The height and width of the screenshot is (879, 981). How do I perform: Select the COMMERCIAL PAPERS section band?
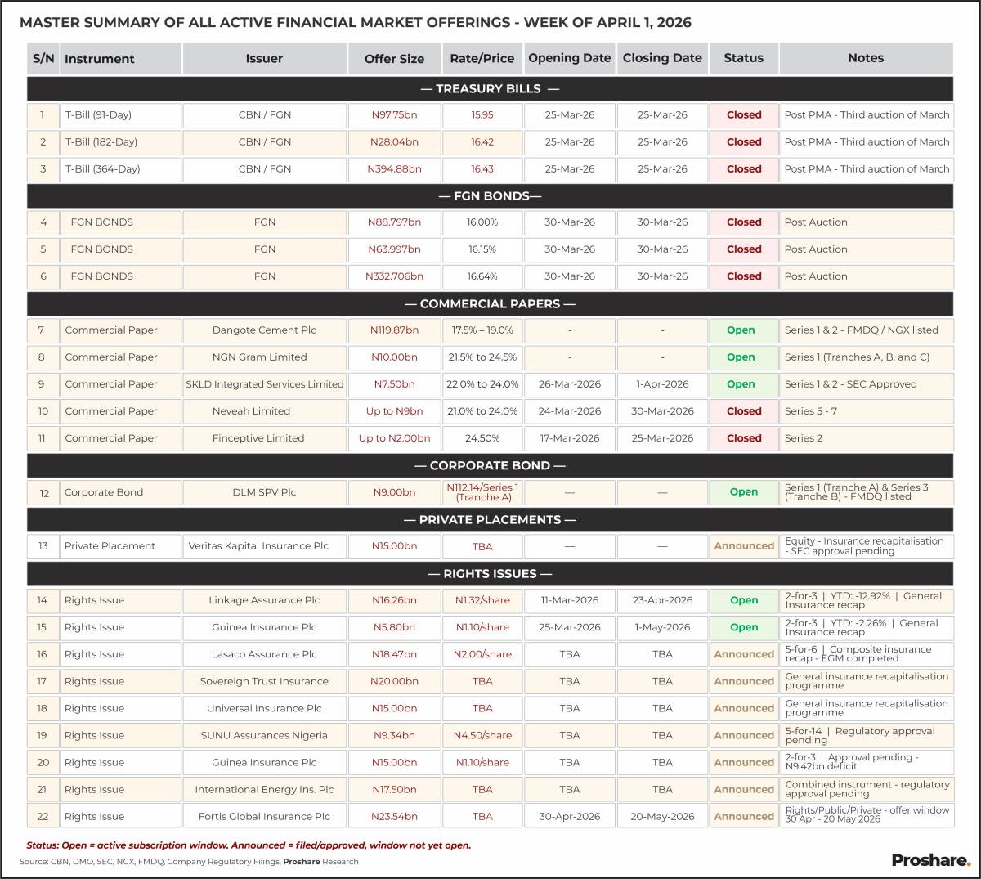pos(490,304)
